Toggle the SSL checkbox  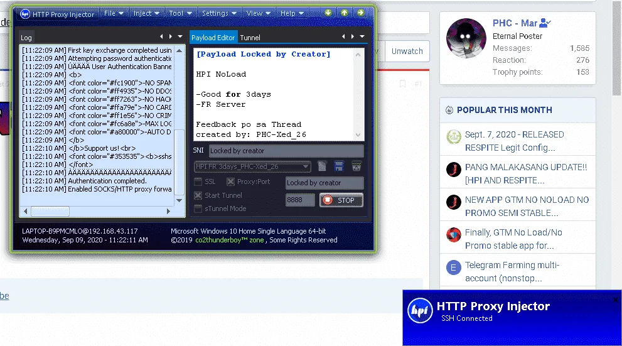198,181
